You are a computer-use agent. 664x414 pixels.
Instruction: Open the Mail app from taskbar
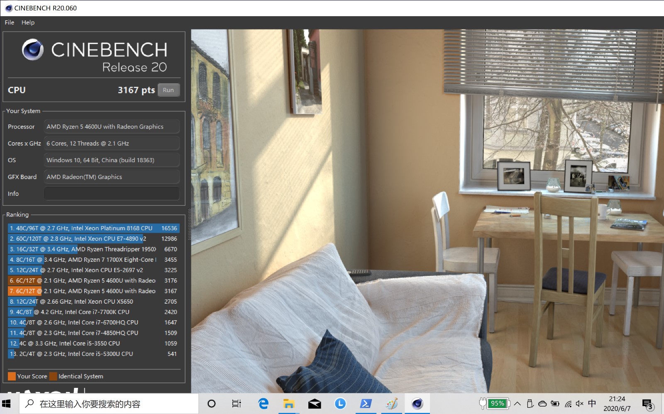click(315, 404)
